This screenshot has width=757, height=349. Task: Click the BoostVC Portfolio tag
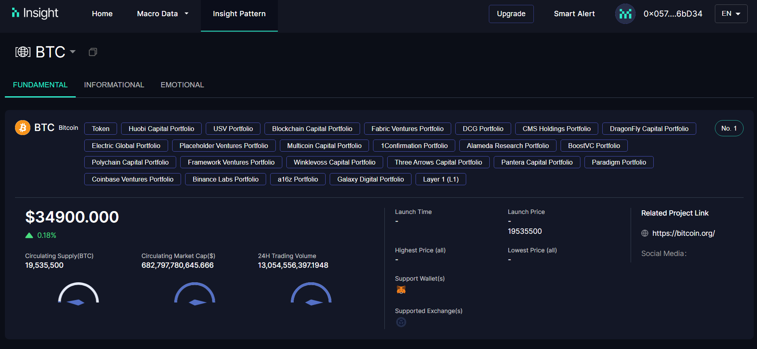coord(594,146)
